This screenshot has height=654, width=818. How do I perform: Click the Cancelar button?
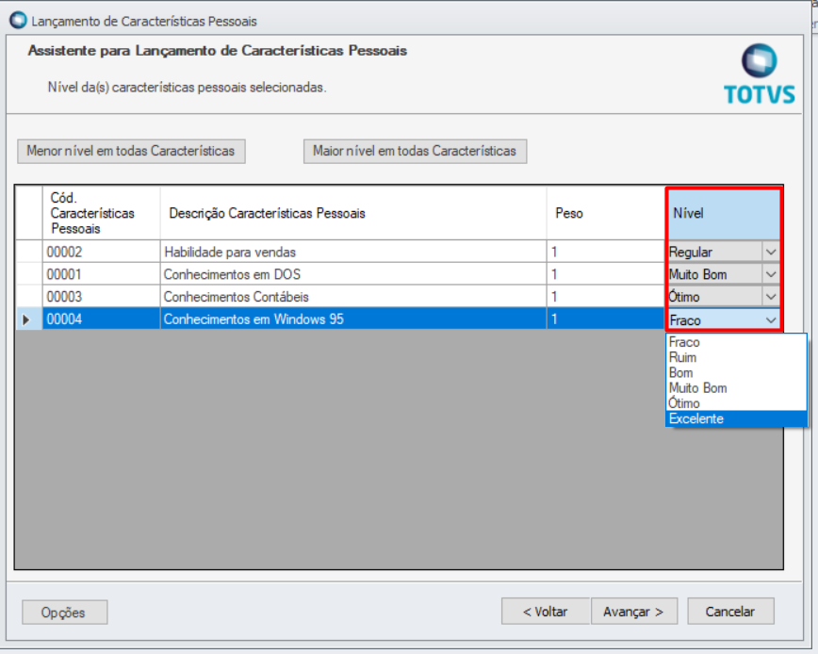tap(730, 612)
